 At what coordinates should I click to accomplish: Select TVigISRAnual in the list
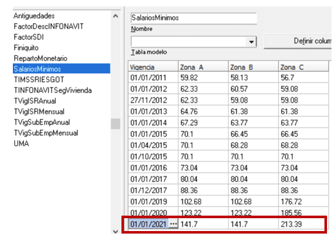[x=35, y=101]
